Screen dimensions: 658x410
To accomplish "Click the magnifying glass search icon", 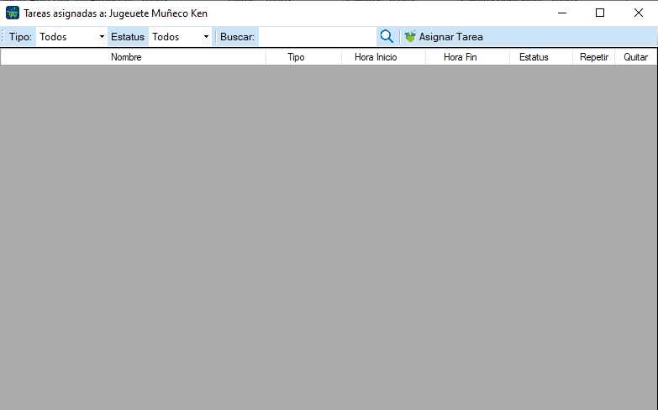I will click(387, 36).
